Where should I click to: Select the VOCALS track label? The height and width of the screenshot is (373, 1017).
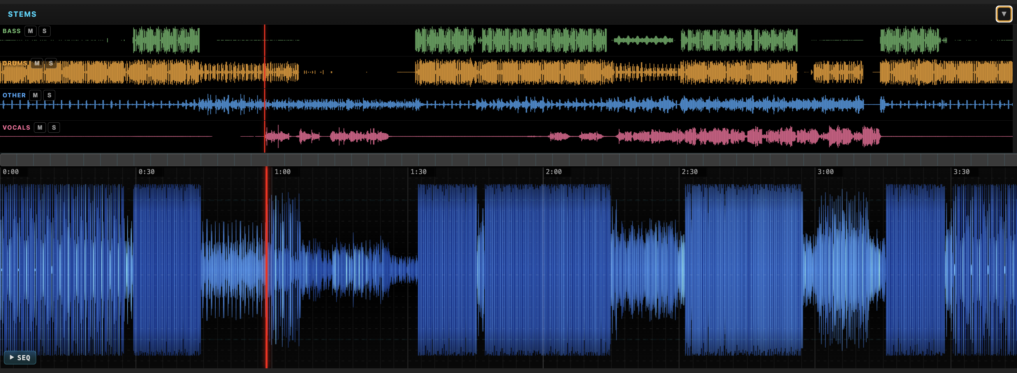tap(16, 127)
